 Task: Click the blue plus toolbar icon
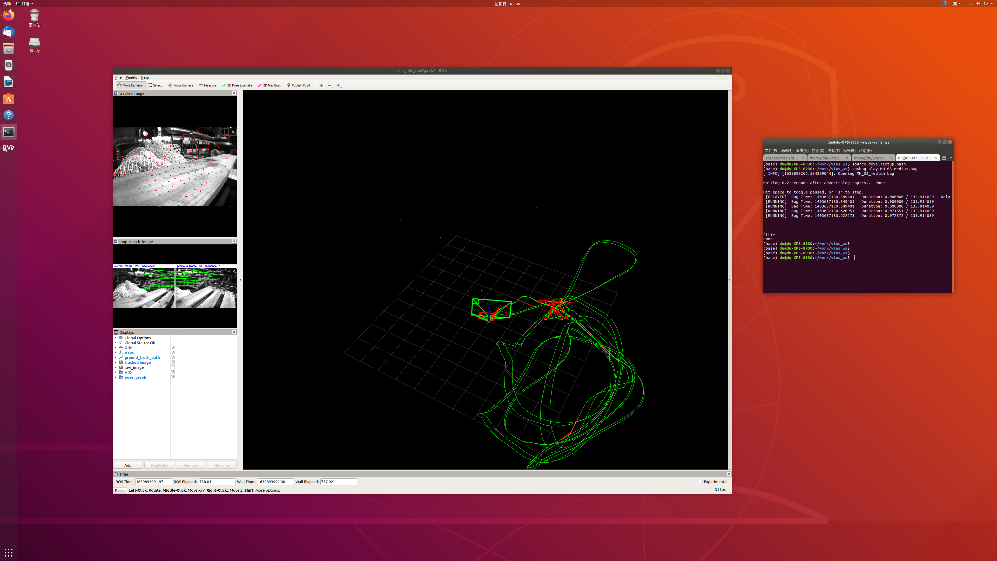tap(321, 85)
